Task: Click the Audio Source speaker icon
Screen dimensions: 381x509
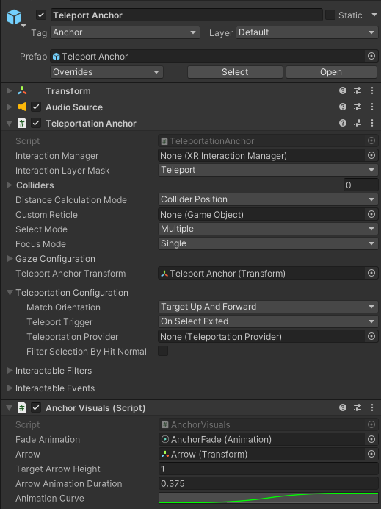Action: point(22,107)
